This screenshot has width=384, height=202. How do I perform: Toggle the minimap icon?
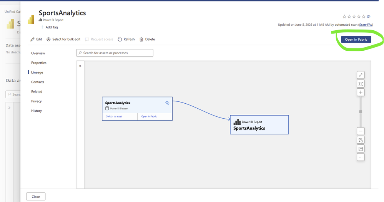coord(361,149)
